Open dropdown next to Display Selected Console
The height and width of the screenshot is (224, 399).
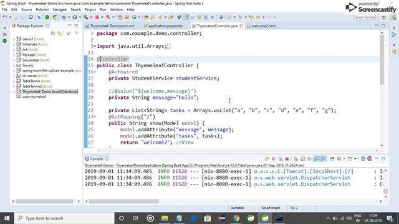[344, 159]
